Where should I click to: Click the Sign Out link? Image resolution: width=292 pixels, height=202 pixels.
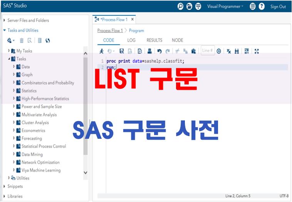(278, 7)
